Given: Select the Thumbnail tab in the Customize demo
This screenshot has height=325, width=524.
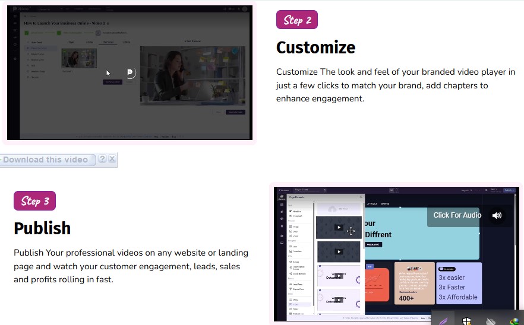Looking at the screenshot, I should click(108, 42).
